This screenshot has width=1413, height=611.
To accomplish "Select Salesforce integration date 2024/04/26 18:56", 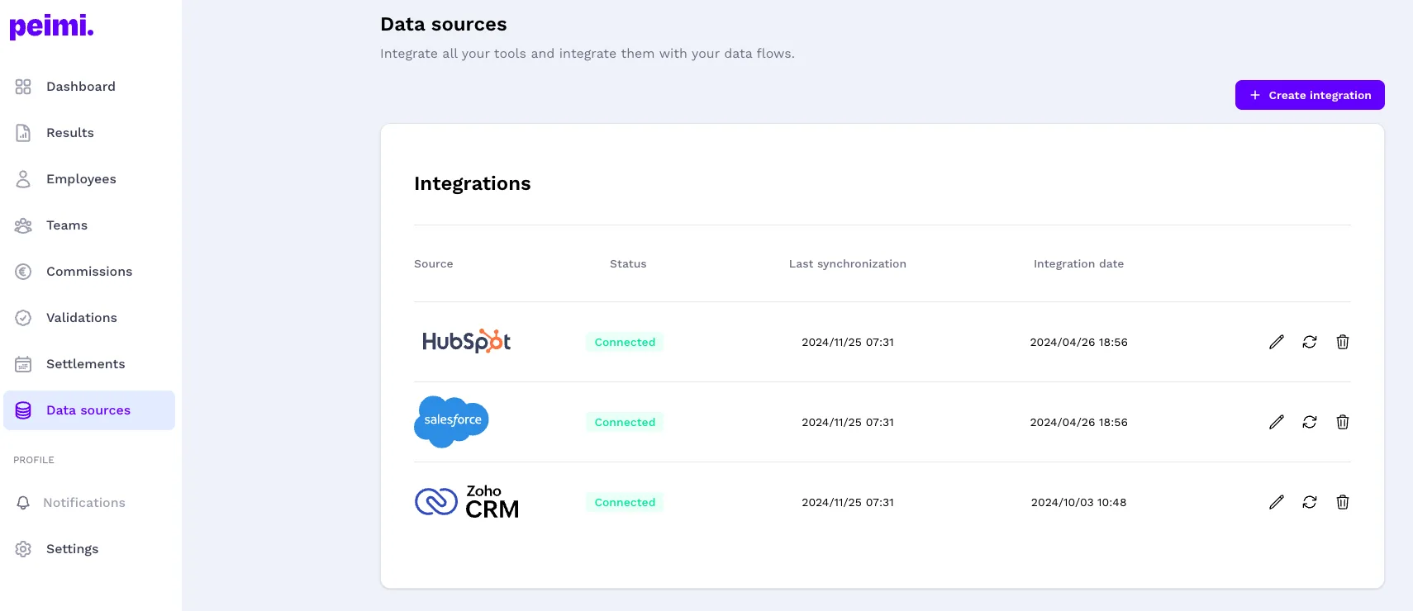I will (x=1078, y=422).
